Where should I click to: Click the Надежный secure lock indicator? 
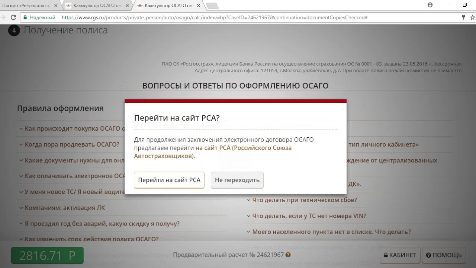39,17
